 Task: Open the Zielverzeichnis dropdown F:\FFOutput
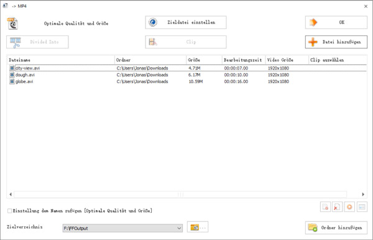[122, 228]
